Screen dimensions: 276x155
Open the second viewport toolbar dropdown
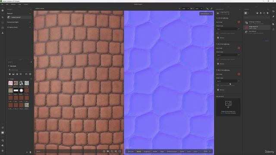199,9
